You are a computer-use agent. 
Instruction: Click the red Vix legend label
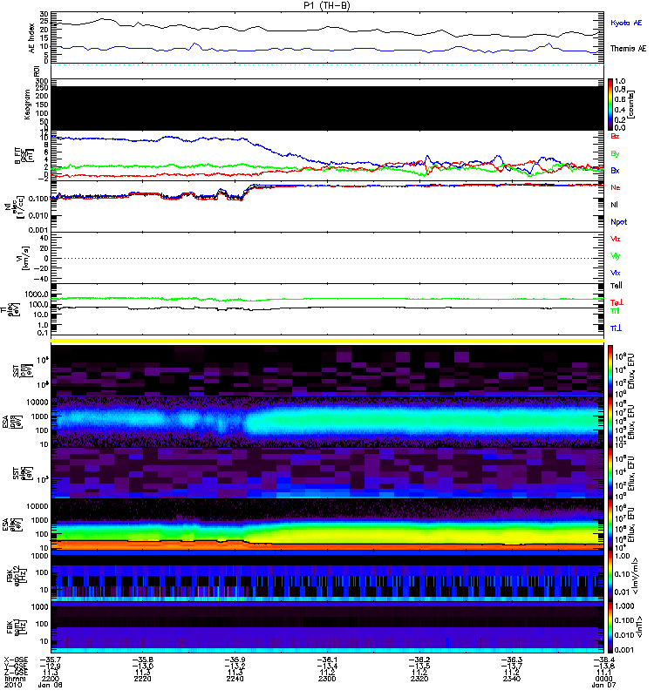616,239
